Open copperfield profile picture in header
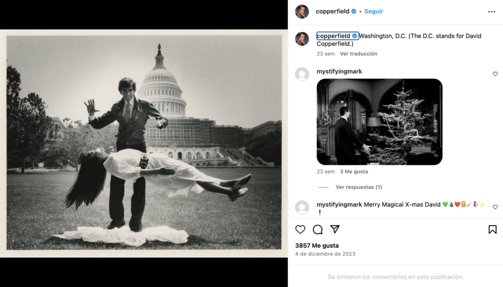This screenshot has width=503, height=287. (x=302, y=11)
